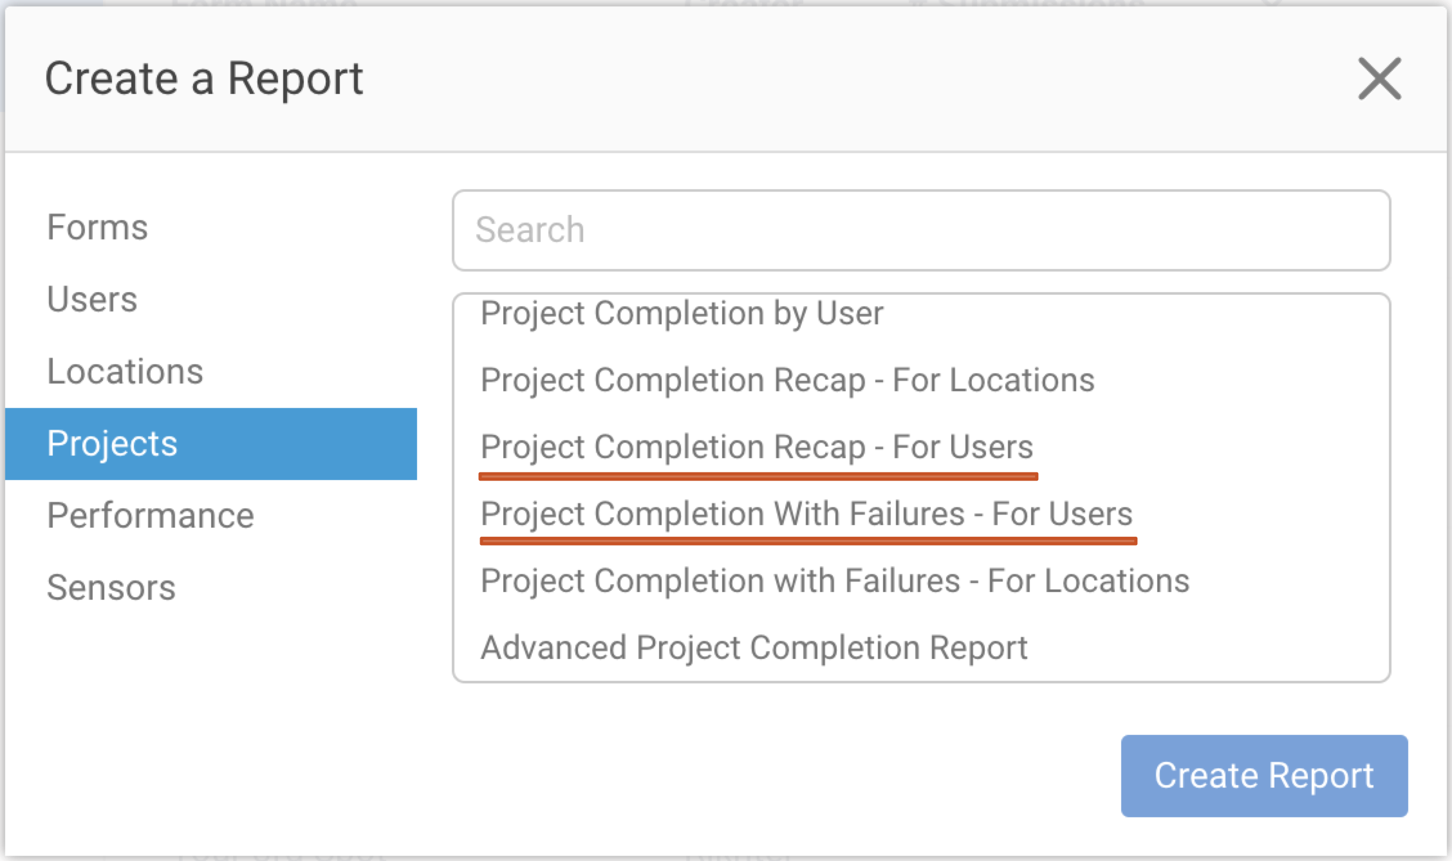Click the highlighted Projects sidebar entry
Image resolution: width=1452 pixels, height=861 pixels.
pyautogui.click(x=113, y=444)
